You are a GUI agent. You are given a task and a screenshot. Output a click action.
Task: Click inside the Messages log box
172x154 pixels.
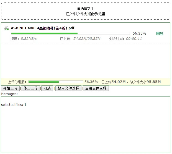86,124
